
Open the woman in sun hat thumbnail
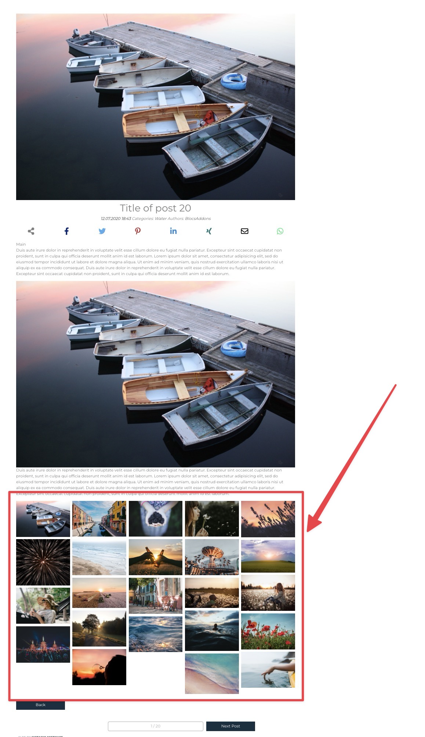[43, 606]
